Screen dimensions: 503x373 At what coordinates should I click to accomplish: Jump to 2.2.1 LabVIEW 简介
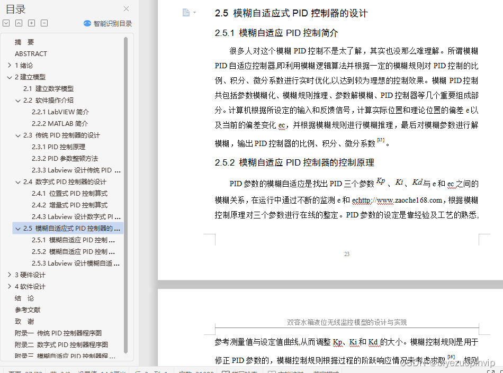(x=60, y=112)
